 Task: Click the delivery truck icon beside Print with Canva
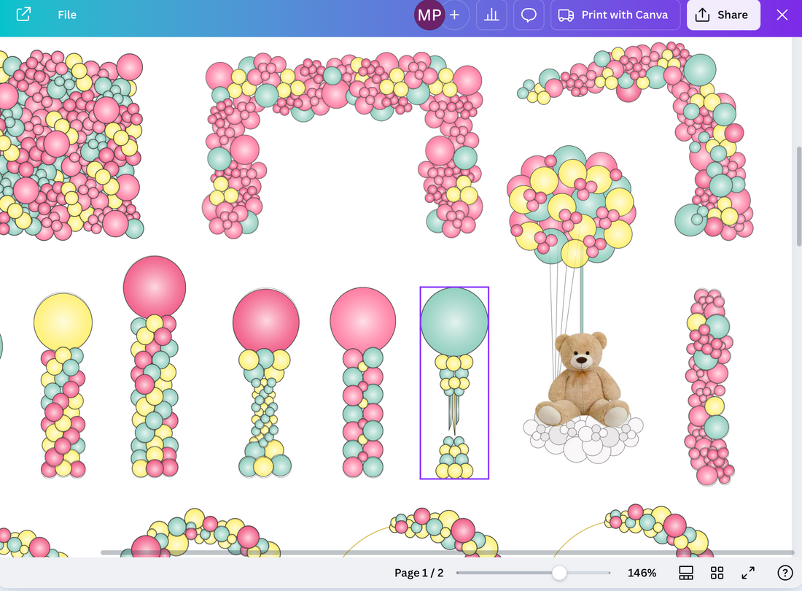[x=567, y=15]
